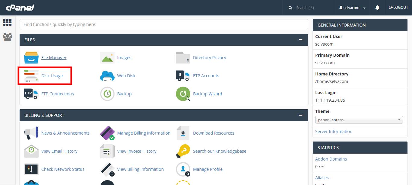Open the Server Information link
The height and width of the screenshot is (185, 412).
(x=334, y=132)
